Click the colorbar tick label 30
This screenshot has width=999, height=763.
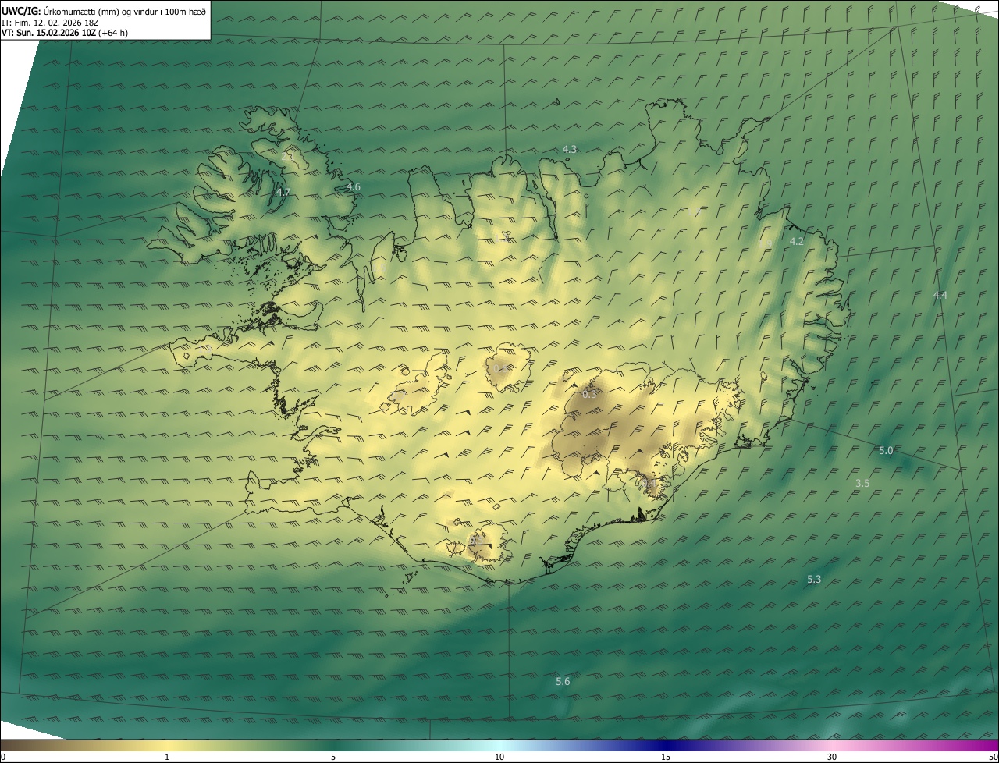tap(832, 757)
